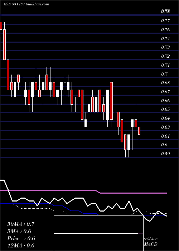This screenshot has height=251, width=179.
Task: Click the last red candlestick at chart's right end
Action: (x=139, y=131)
